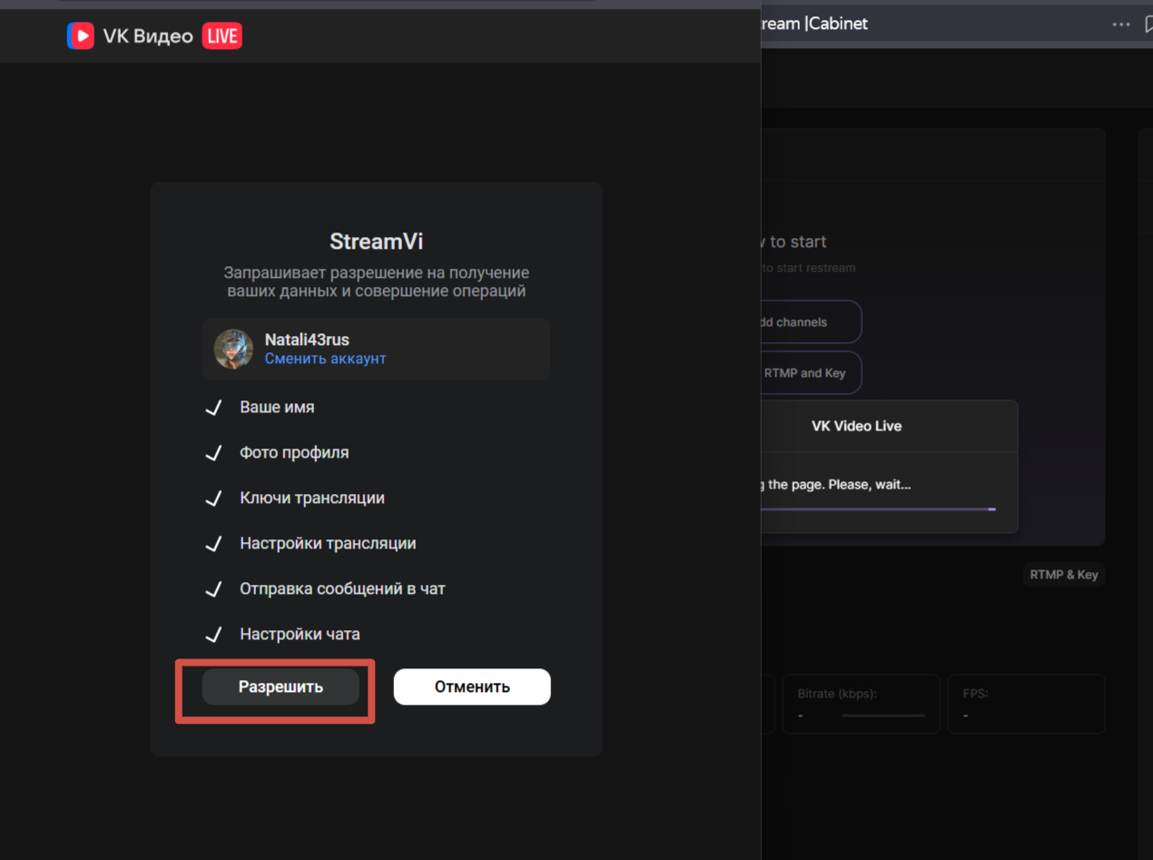Click the checkmark beside Отправка сообщений в чат
This screenshot has height=860, width=1153.
point(213,589)
